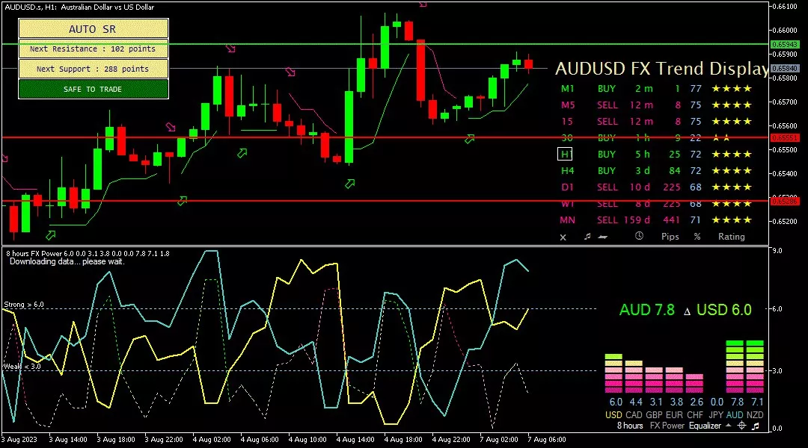The width and height of the screenshot is (808, 448).
Task: Click the 0.65943 green price label
Action: 784,45
